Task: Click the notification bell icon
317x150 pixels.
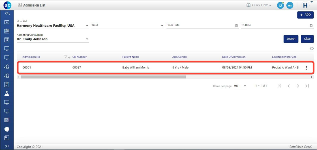Action: tap(280, 5)
